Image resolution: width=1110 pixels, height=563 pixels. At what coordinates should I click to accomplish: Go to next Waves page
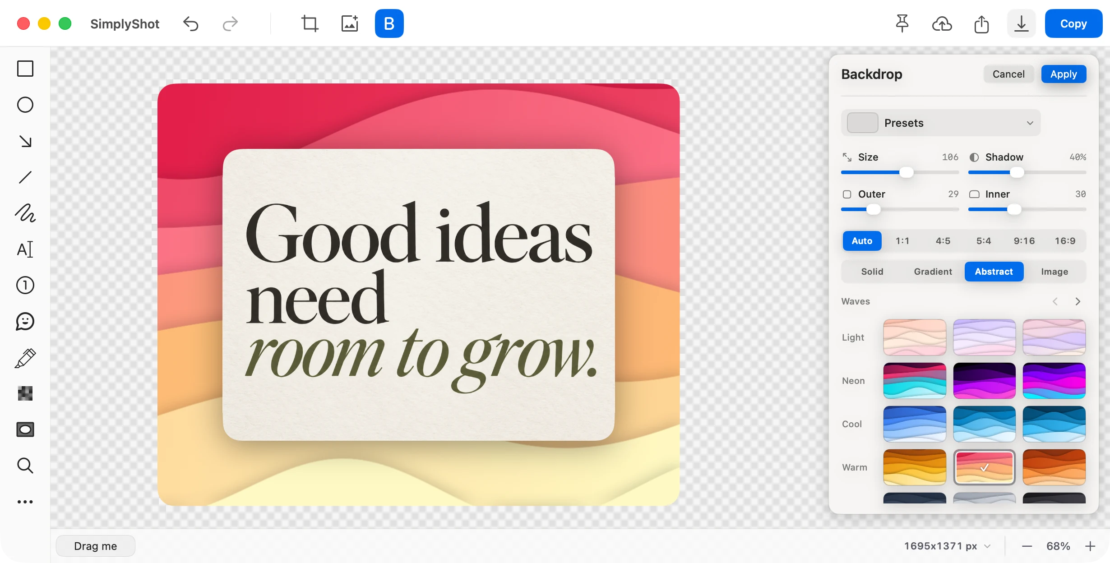1078,301
